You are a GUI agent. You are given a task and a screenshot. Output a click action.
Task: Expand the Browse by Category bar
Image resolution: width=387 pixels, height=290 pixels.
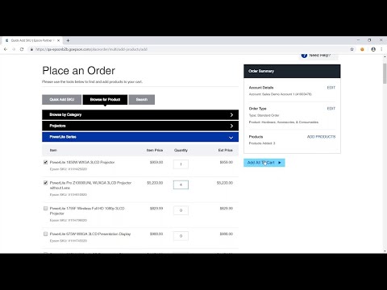tap(140, 115)
